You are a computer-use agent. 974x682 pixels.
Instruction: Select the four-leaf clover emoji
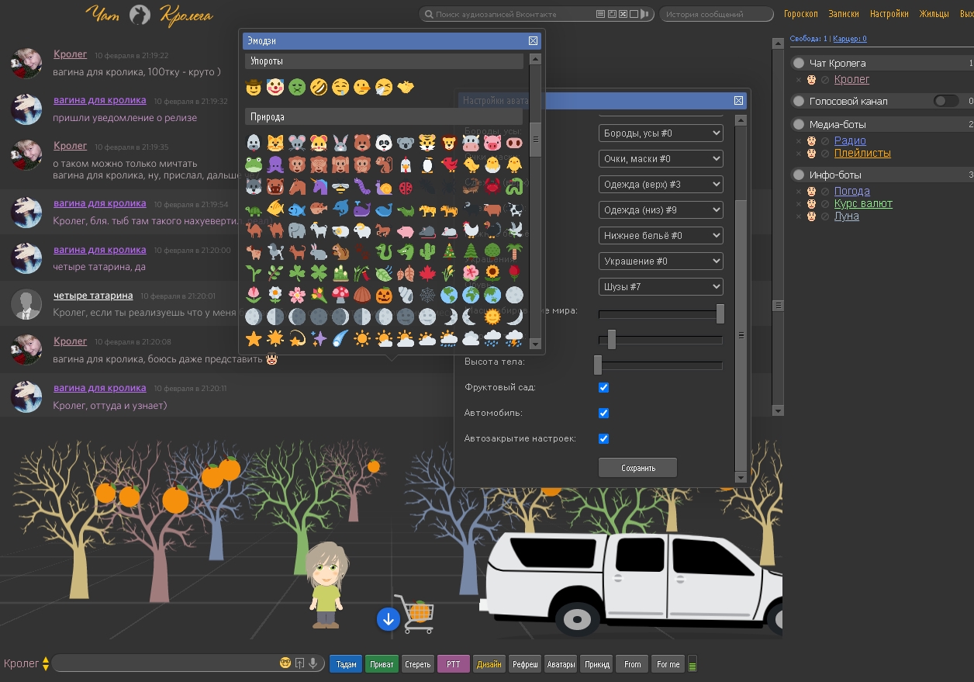click(318, 274)
